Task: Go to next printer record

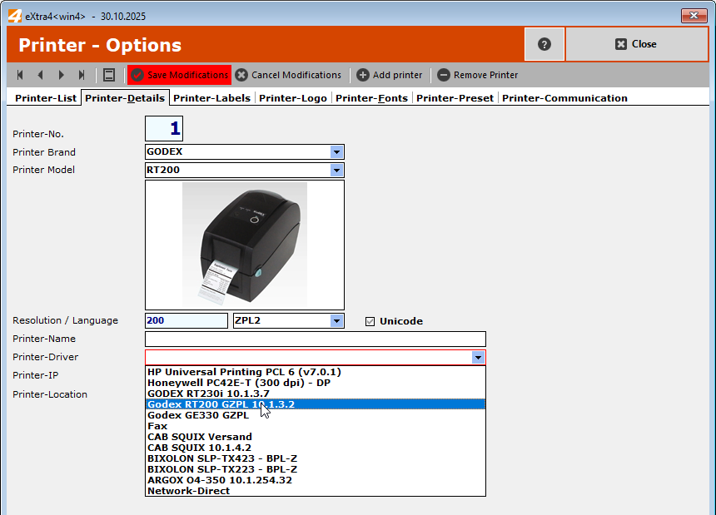Action: [61, 75]
